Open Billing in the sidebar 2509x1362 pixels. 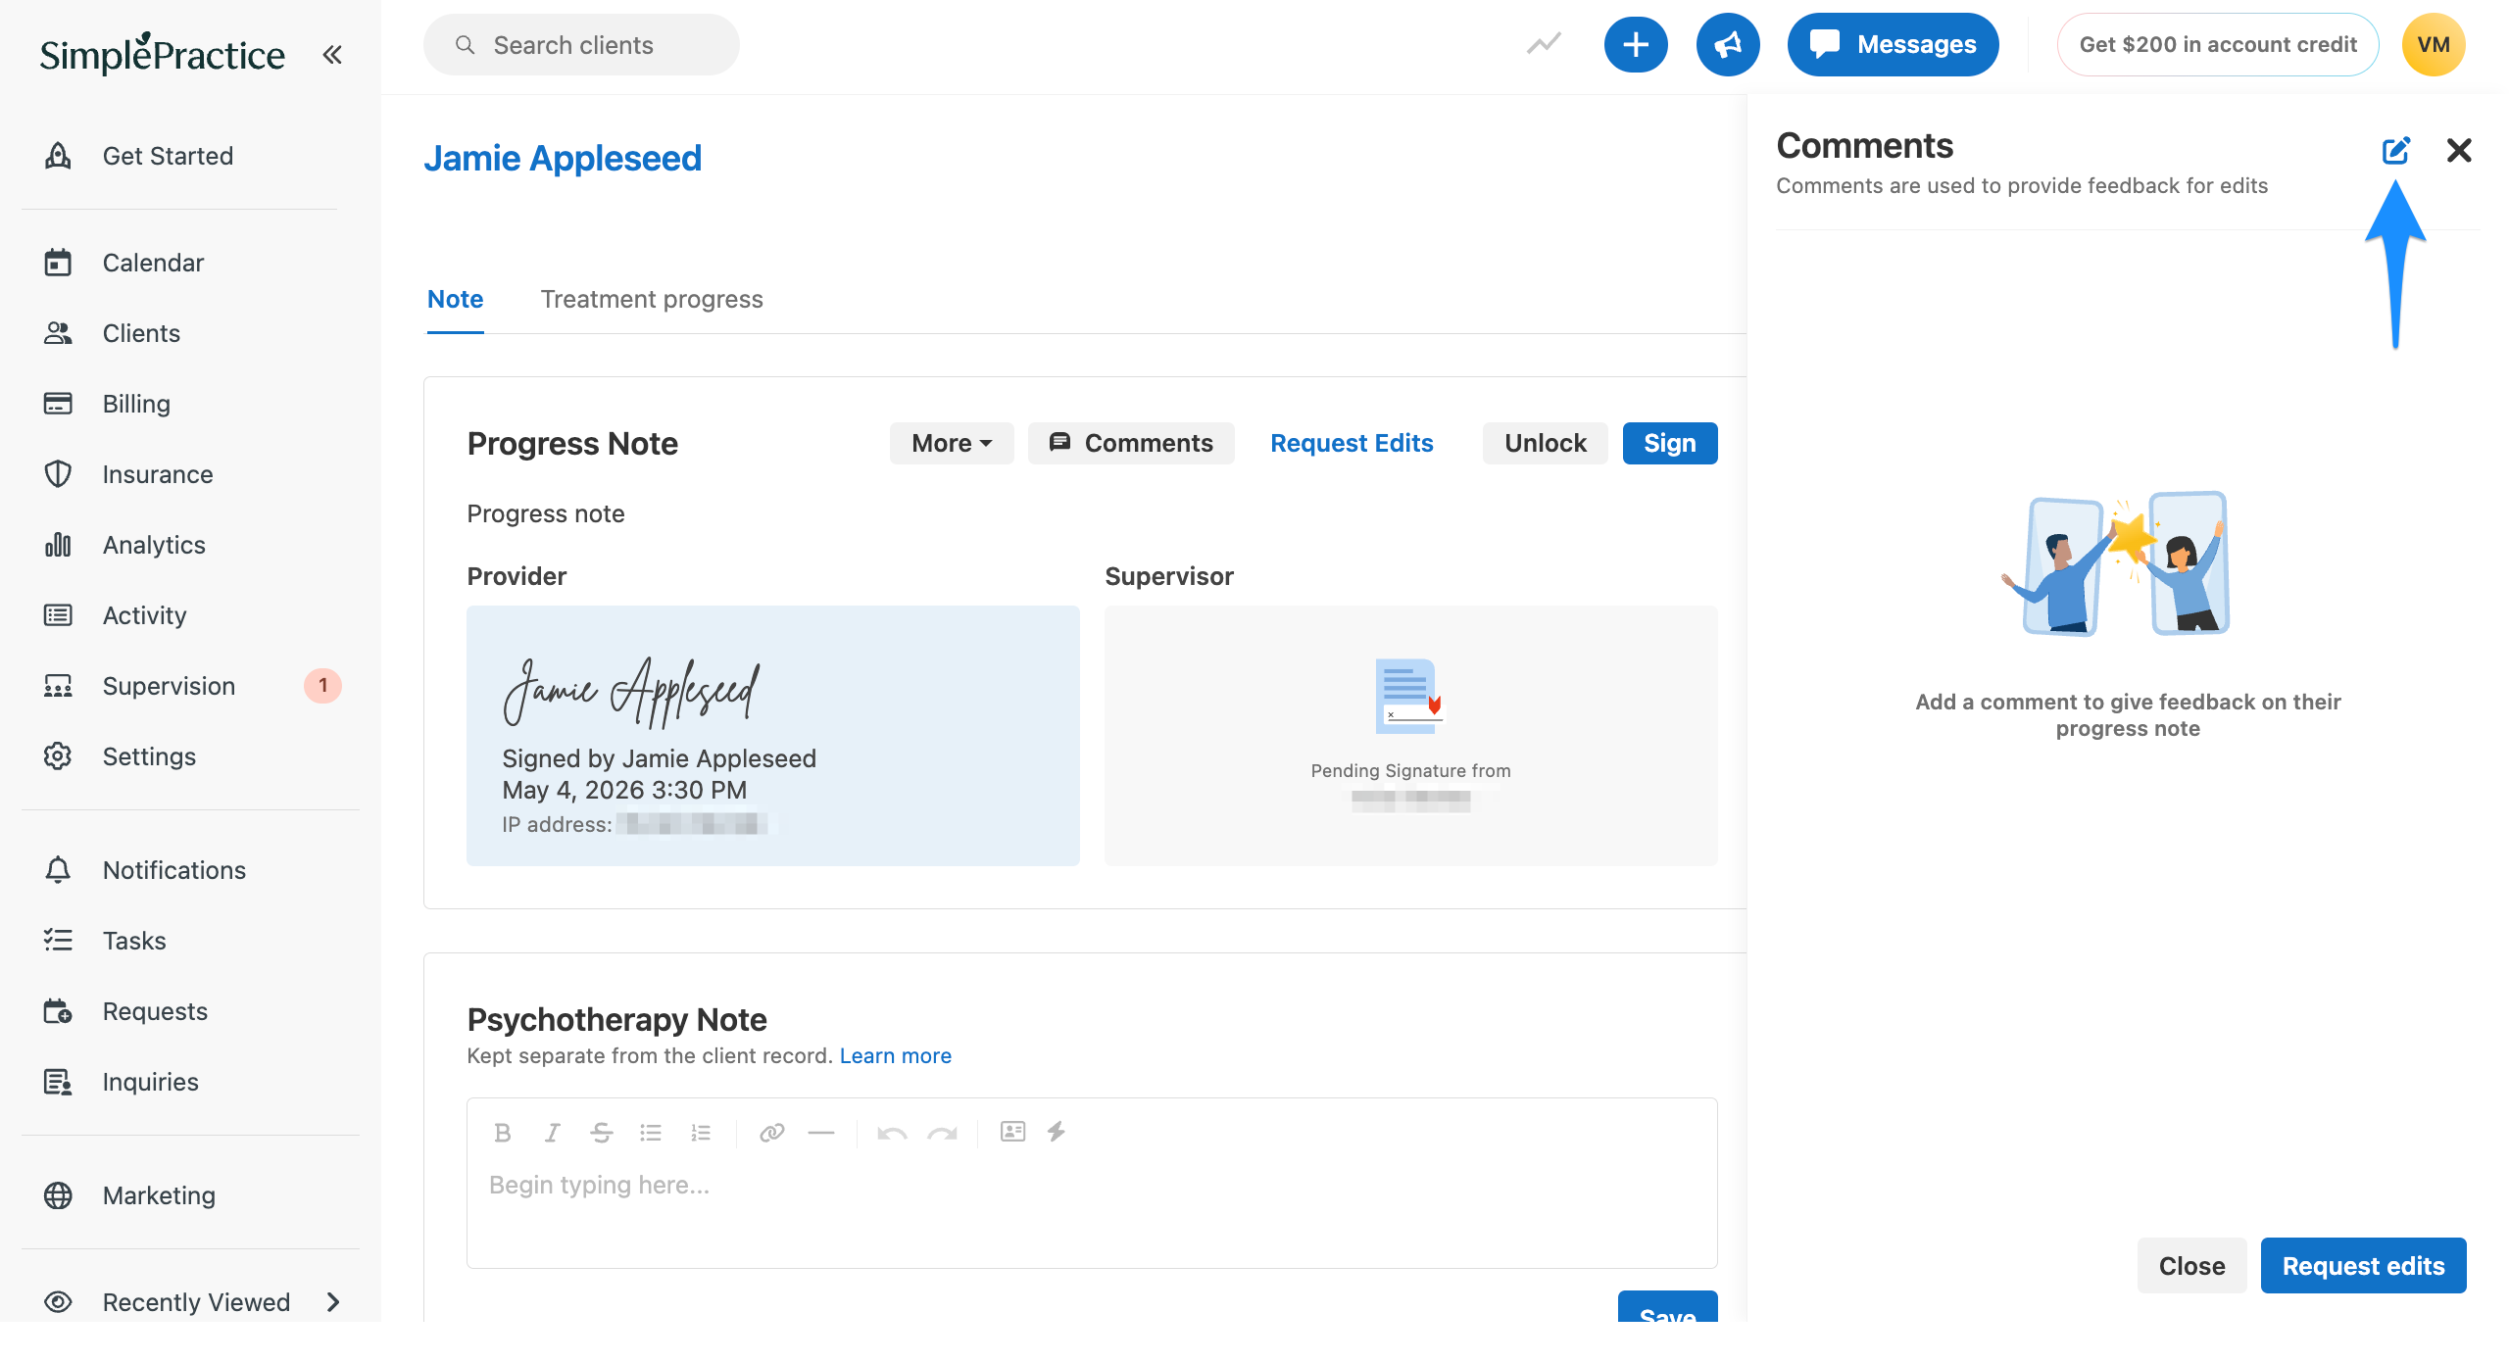136,404
